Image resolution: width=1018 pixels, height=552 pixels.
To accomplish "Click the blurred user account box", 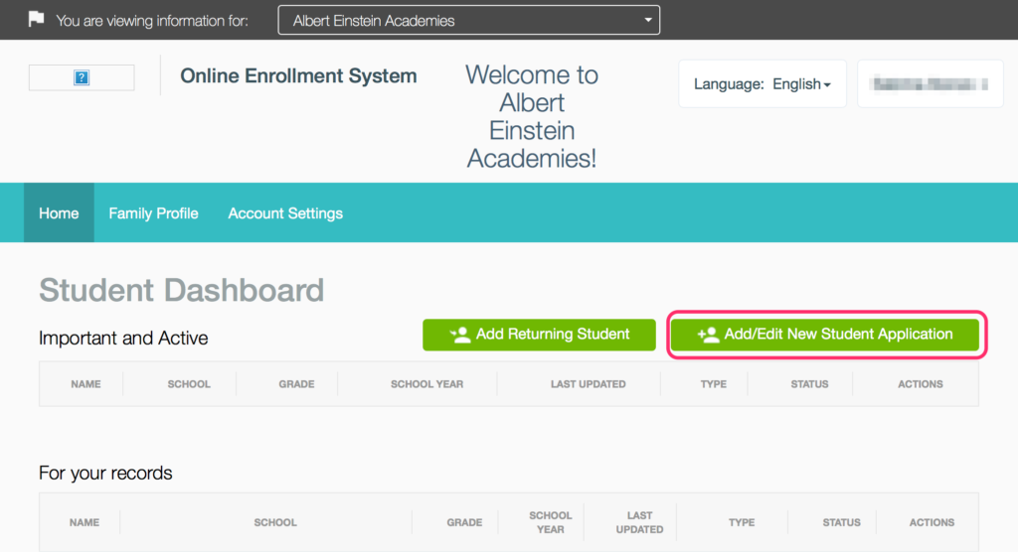I will pos(931,84).
